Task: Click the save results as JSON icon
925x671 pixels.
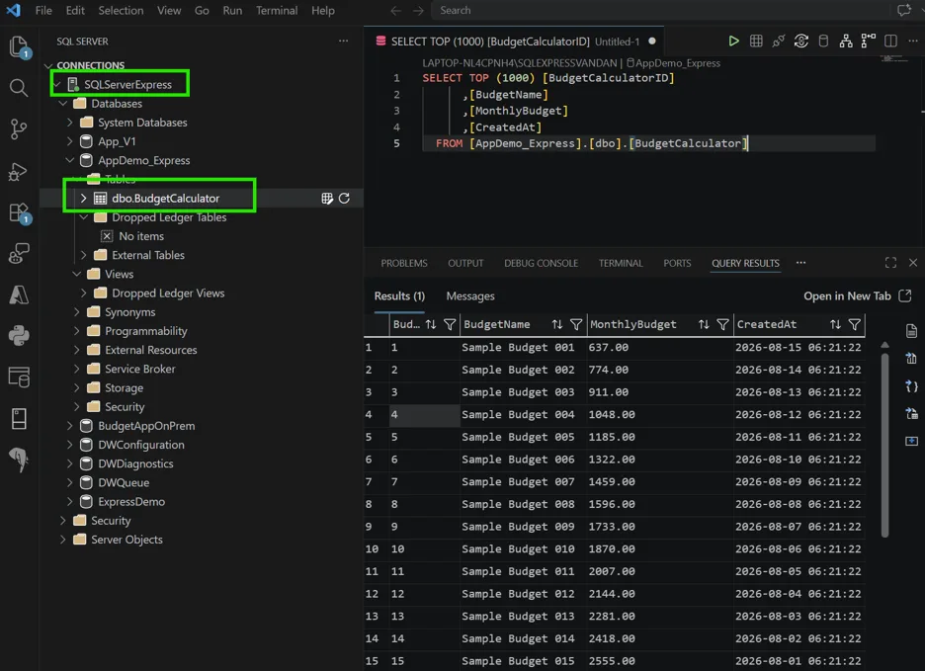Action: 911,386
